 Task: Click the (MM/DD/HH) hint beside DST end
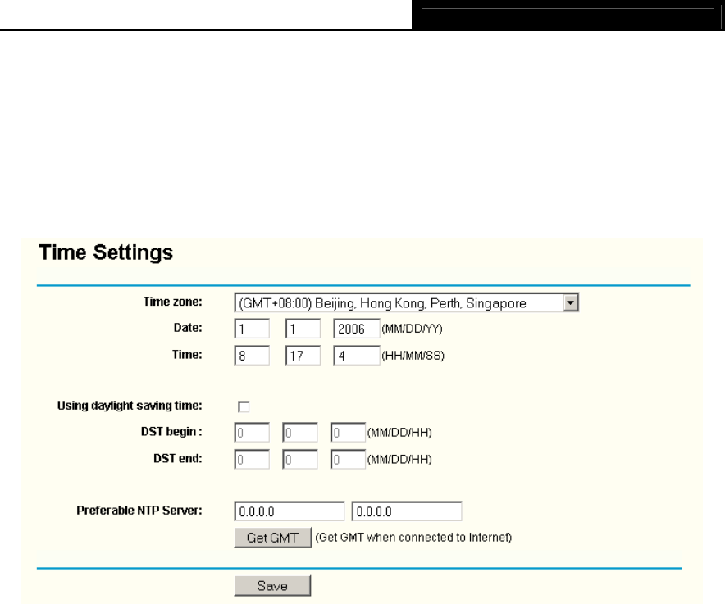point(399,460)
